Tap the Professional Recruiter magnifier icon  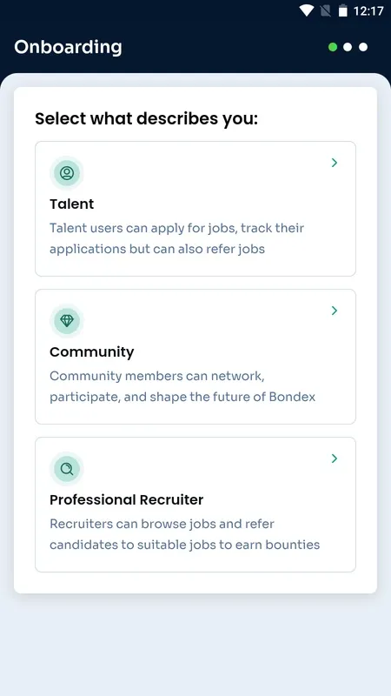[67, 468]
